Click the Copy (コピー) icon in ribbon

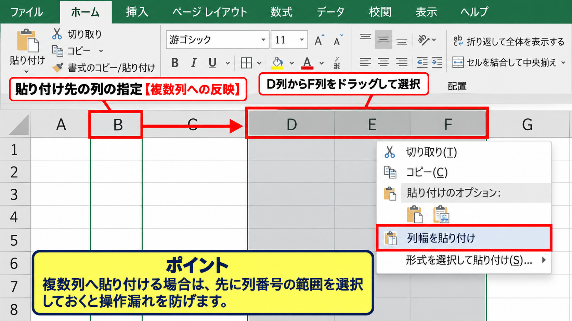click(57, 51)
